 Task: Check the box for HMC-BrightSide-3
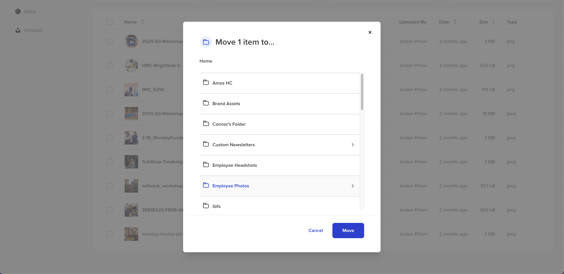pyautogui.click(x=110, y=65)
